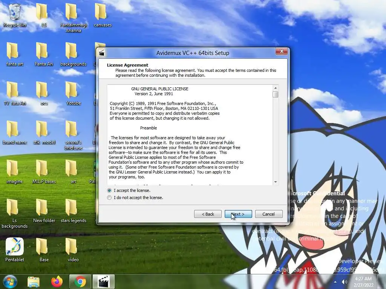The height and width of the screenshot is (289, 386).
Task: Click the "Version 2, June 1991" line
Action: pyautogui.click(x=154, y=94)
